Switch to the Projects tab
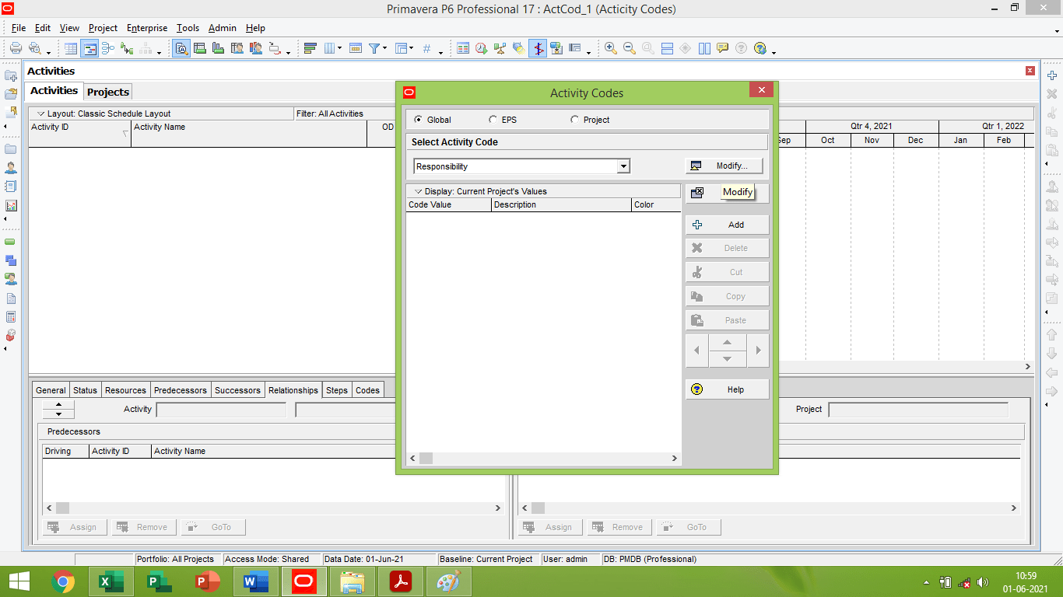Viewport: 1063px width, 597px height. pyautogui.click(x=108, y=92)
